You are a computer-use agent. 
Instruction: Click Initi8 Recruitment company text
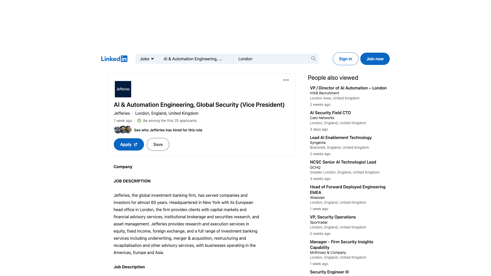coord(325,93)
